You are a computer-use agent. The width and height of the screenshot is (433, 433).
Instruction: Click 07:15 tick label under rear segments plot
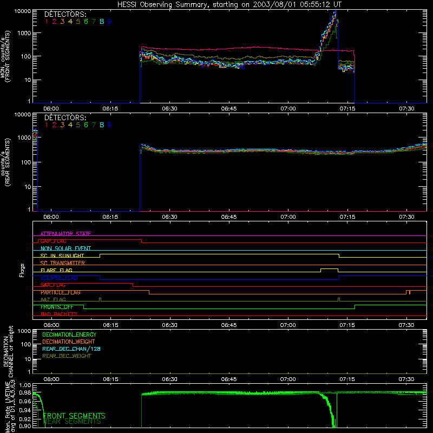pyautogui.click(x=347, y=217)
